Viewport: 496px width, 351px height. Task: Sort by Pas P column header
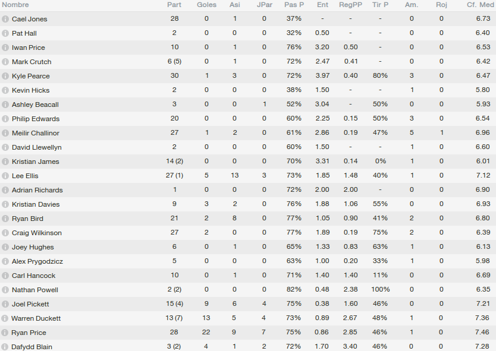tap(294, 5)
